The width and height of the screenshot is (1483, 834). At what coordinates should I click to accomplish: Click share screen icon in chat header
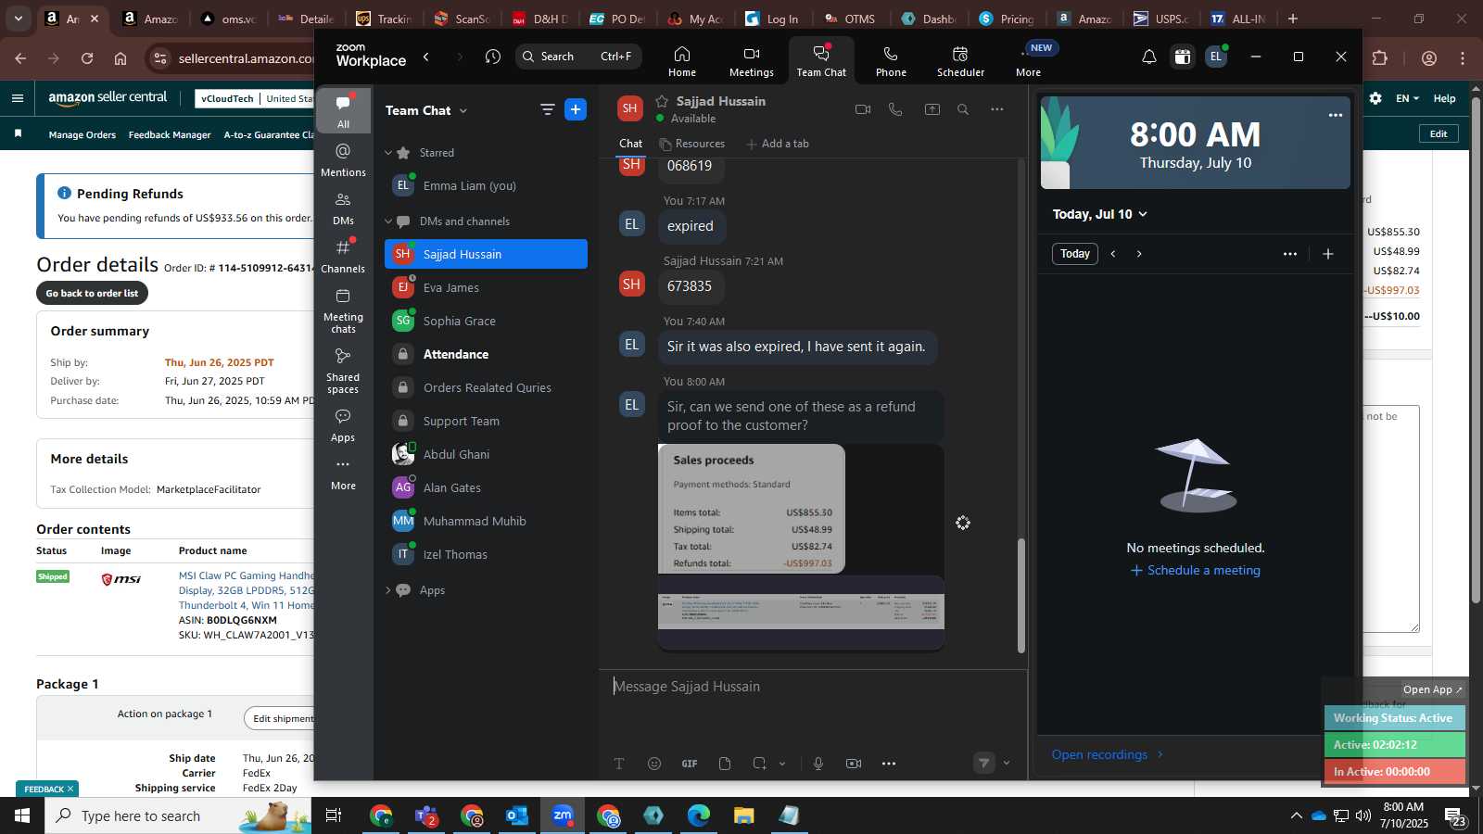click(x=932, y=109)
